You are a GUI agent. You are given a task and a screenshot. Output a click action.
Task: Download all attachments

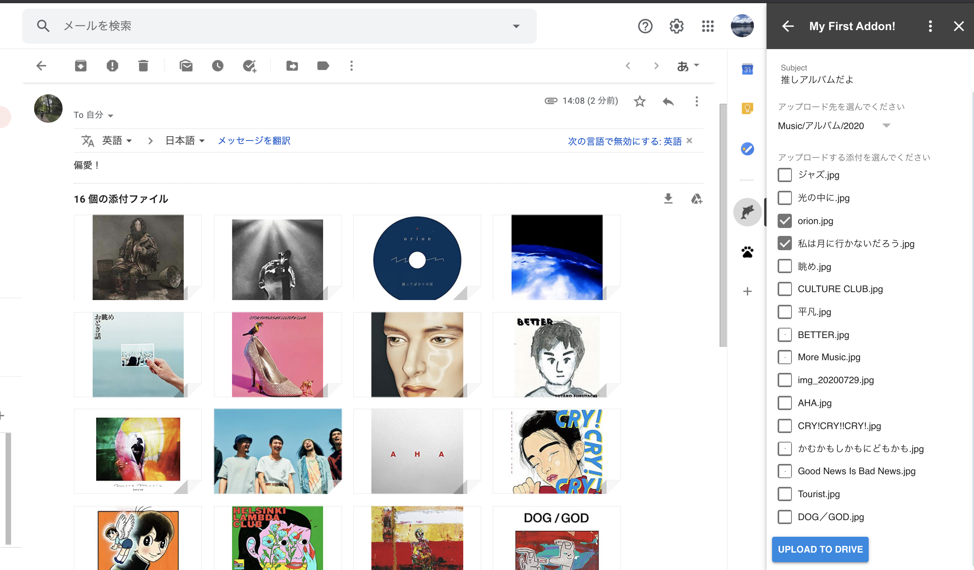pos(668,199)
